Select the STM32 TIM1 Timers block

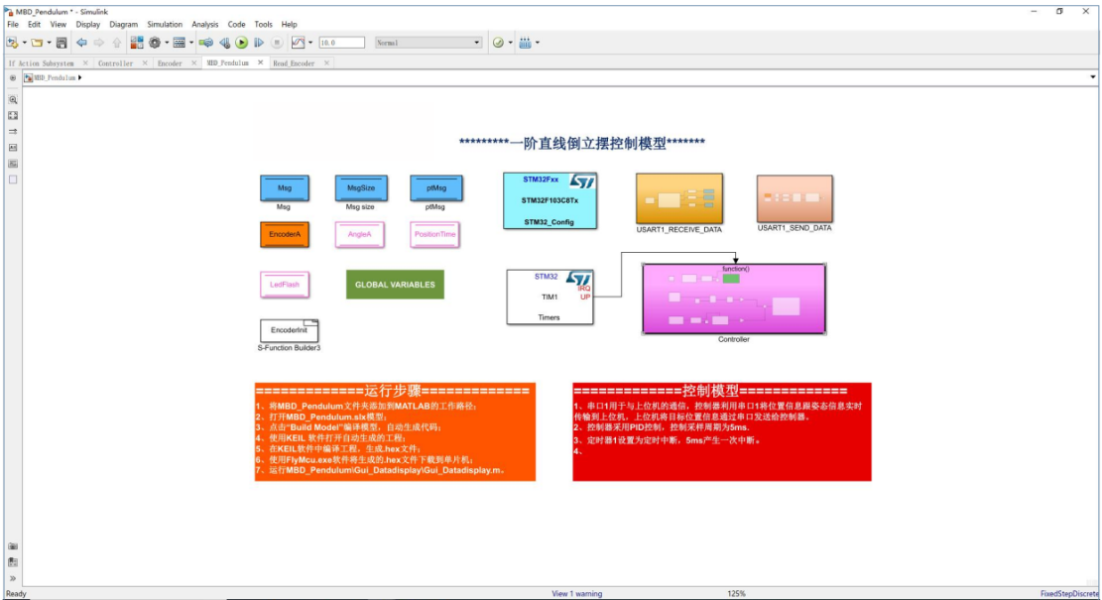[x=550, y=298]
